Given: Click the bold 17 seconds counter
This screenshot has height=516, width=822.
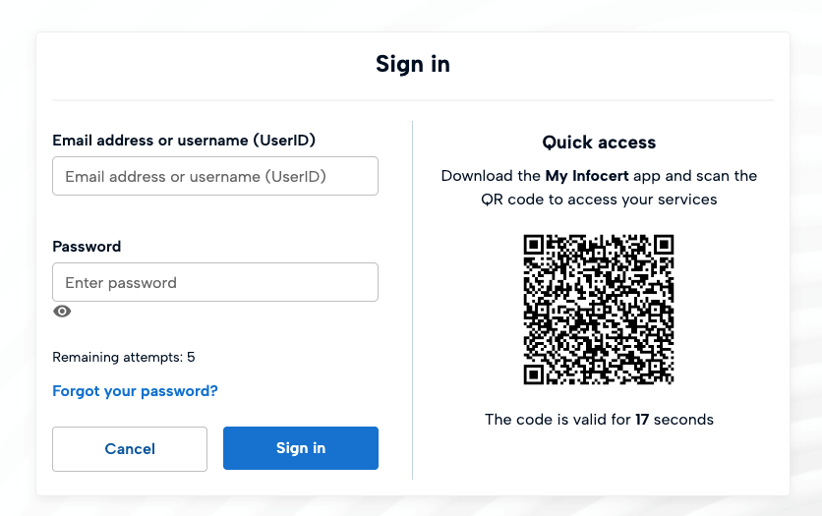Looking at the screenshot, I should pos(642,420).
